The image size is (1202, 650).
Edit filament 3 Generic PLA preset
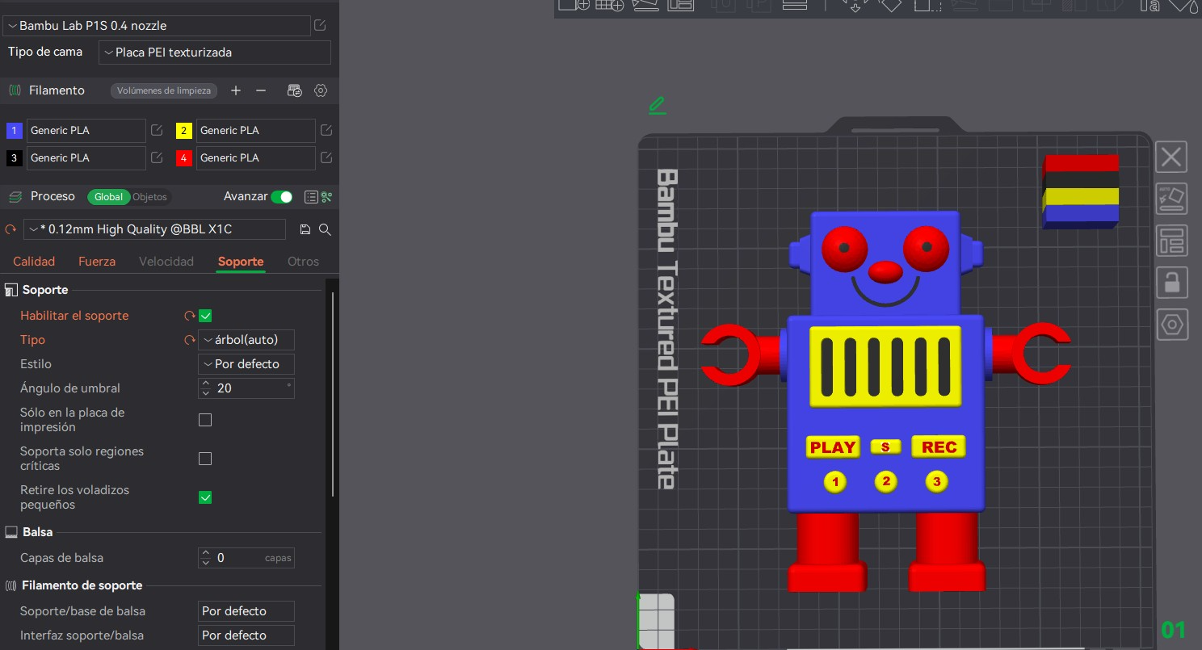[x=158, y=157]
